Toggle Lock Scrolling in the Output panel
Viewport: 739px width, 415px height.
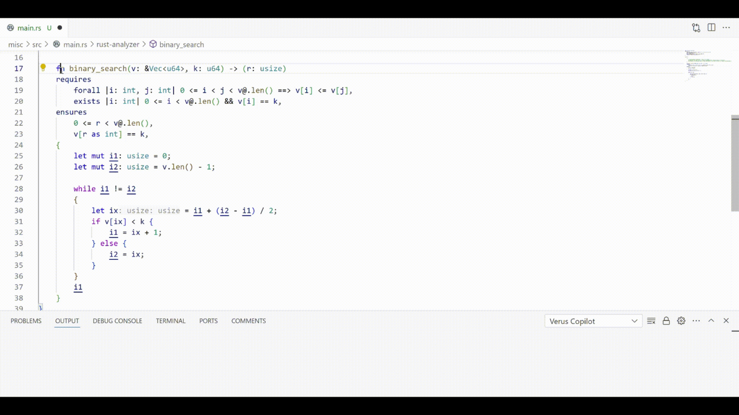(666, 321)
